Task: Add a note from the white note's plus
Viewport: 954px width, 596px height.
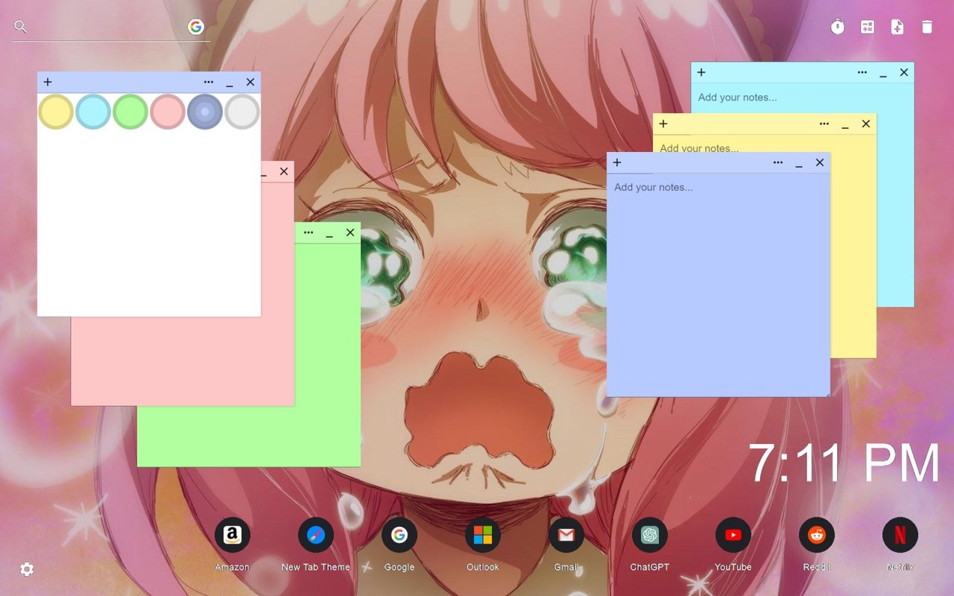Action: (48, 82)
